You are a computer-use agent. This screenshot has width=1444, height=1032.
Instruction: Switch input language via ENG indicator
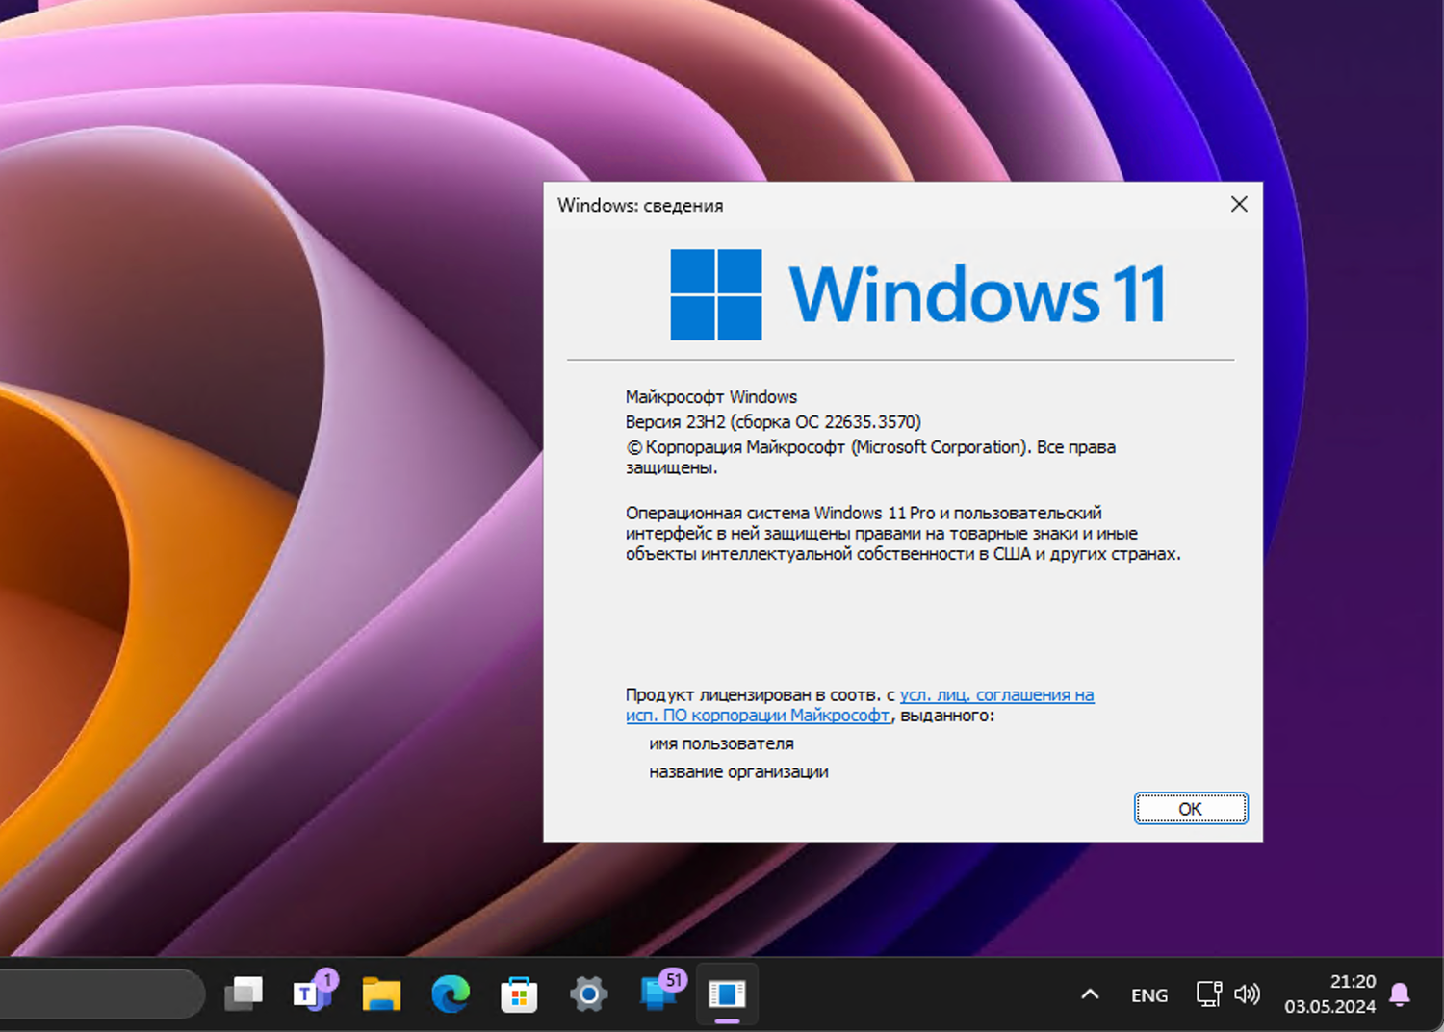[1149, 995]
